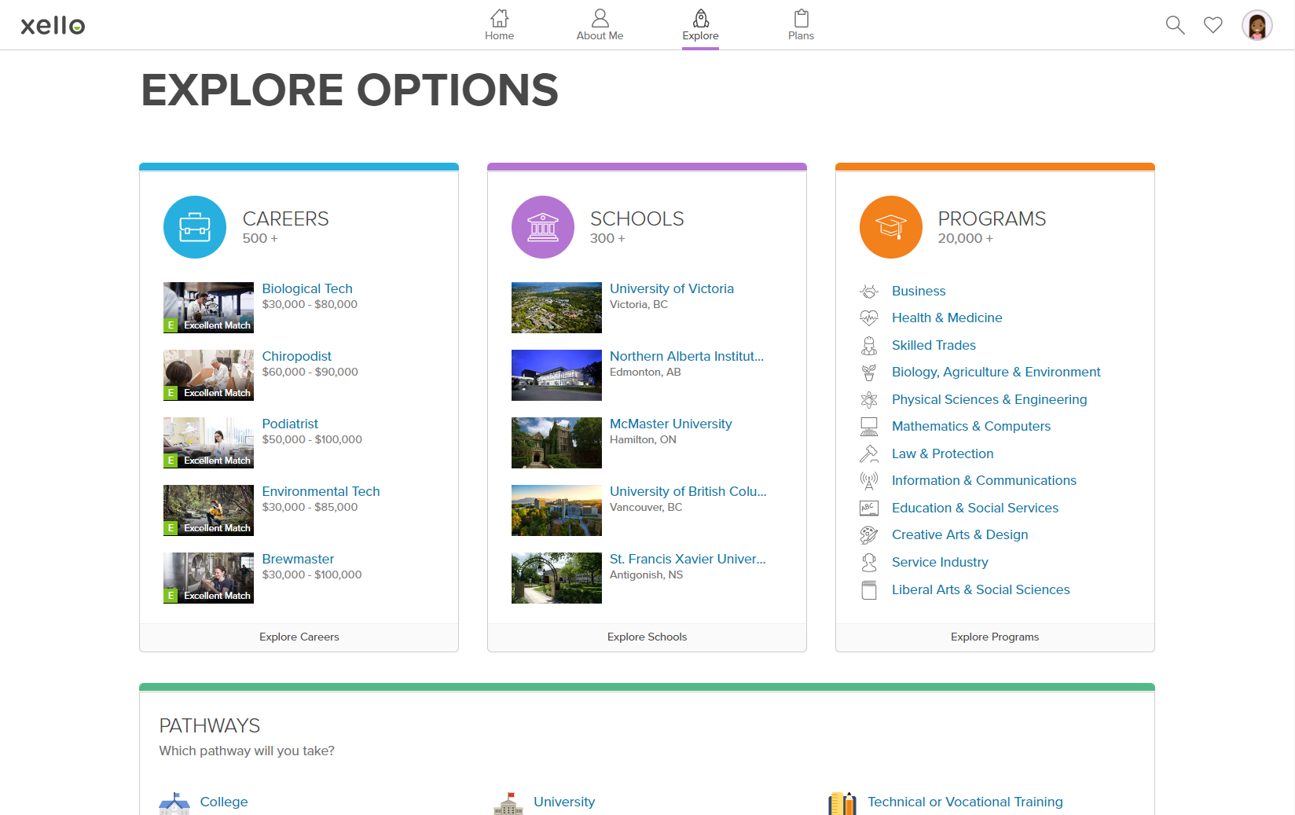Click the Biology, Agriculture plant icon

click(x=869, y=373)
